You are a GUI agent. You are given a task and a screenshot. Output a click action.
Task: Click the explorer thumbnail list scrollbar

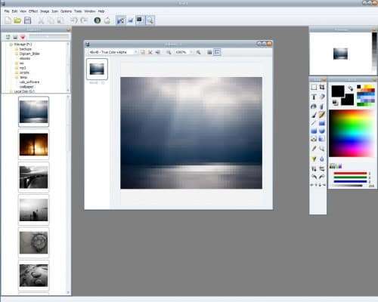coord(68,194)
